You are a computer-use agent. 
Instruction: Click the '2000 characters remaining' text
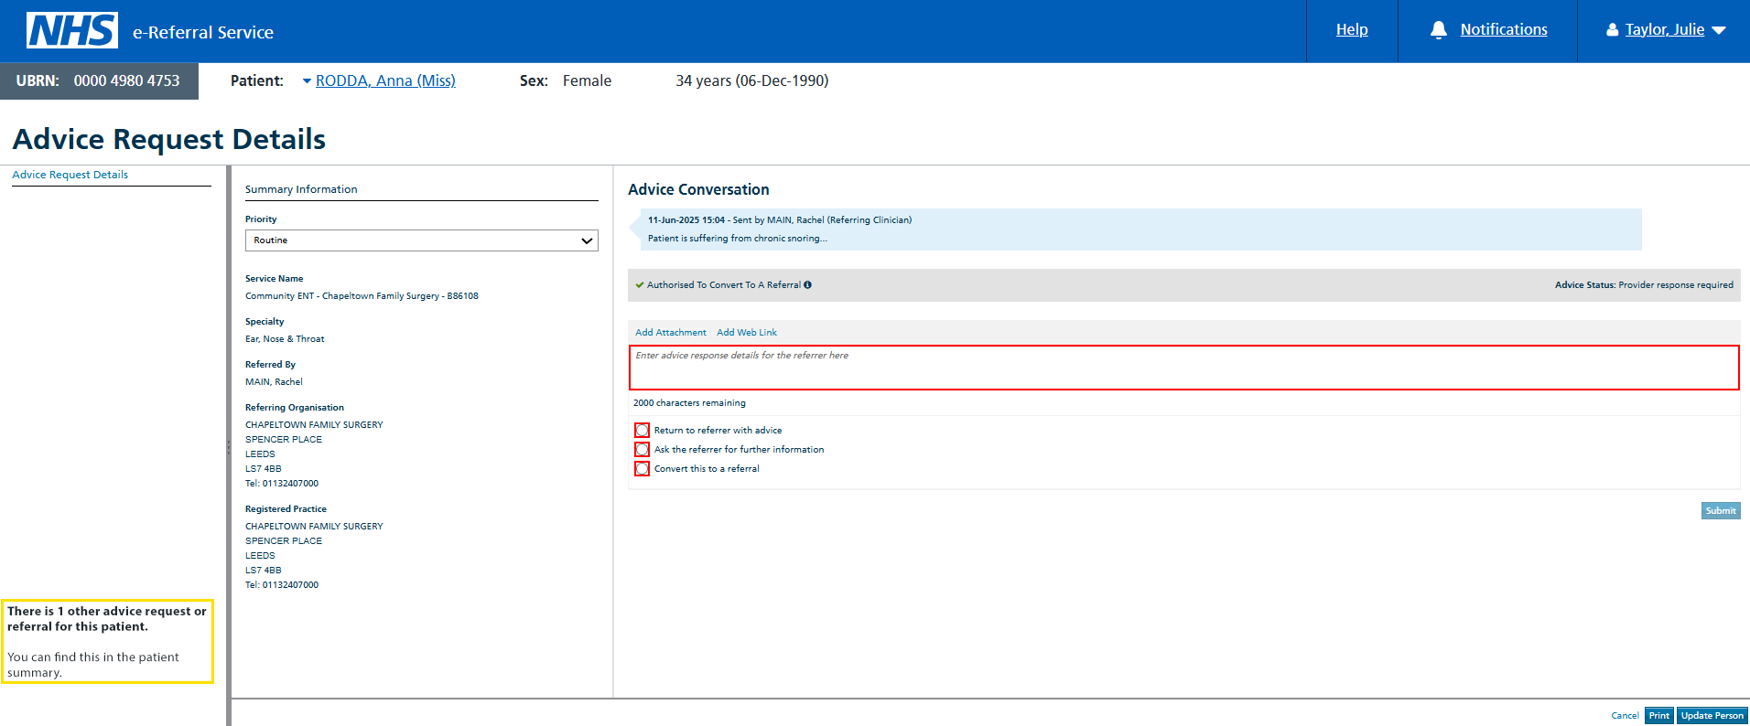point(689,403)
